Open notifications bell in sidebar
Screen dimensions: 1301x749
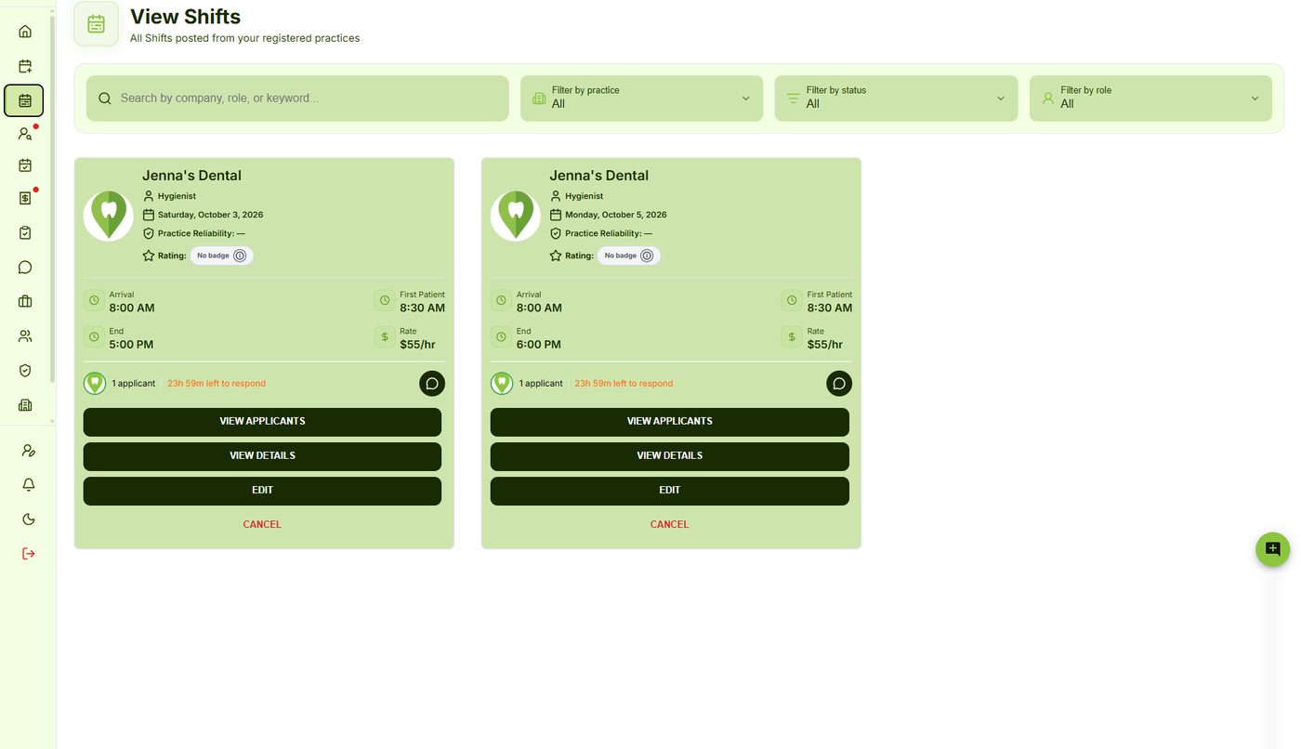[x=28, y=485]
